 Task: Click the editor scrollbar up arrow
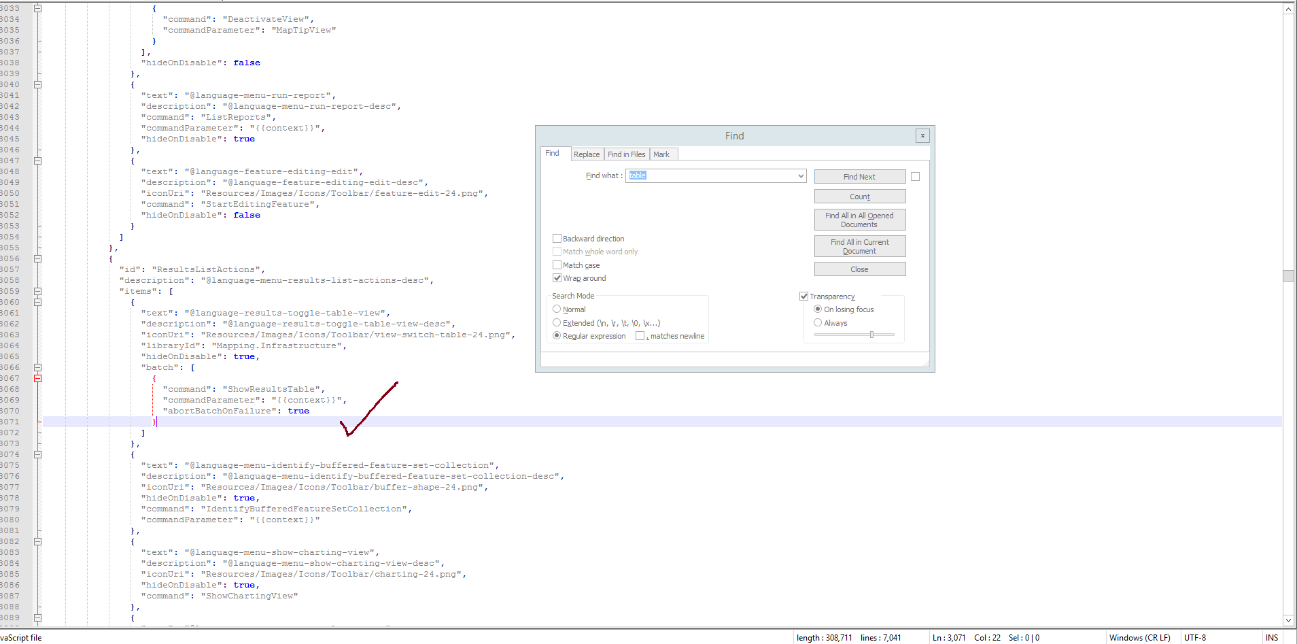1288,9
